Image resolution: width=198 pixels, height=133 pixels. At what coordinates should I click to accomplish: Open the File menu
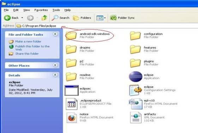6,10
